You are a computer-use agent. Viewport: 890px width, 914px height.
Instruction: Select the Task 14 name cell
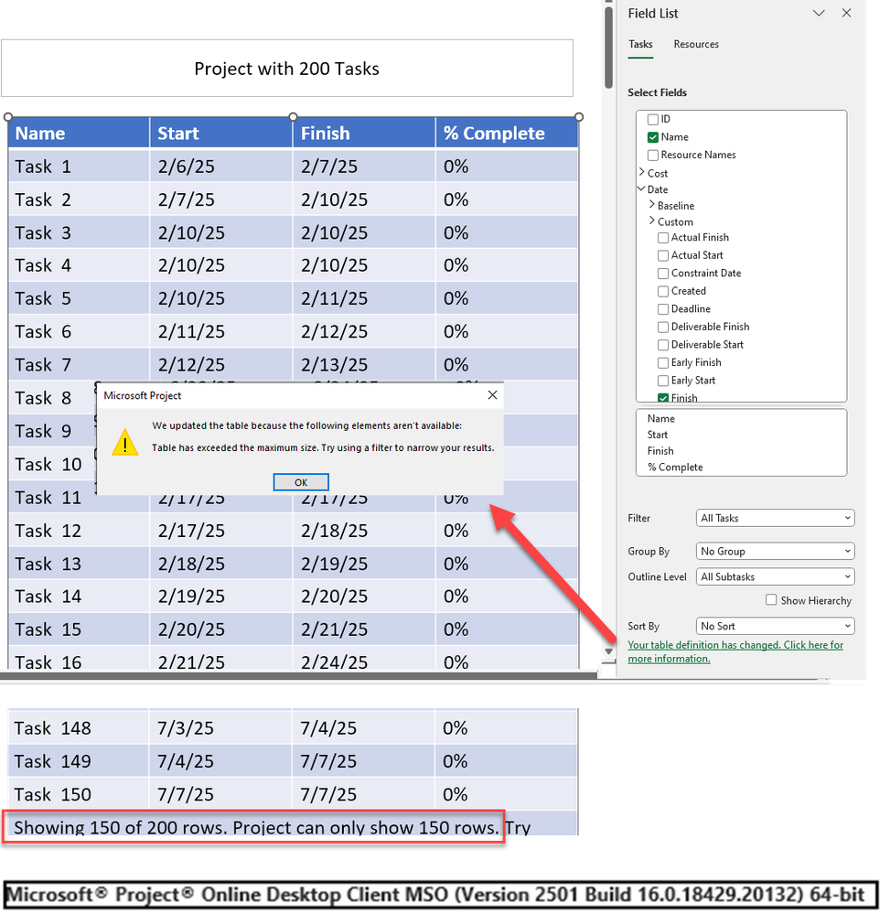[80, 597]
